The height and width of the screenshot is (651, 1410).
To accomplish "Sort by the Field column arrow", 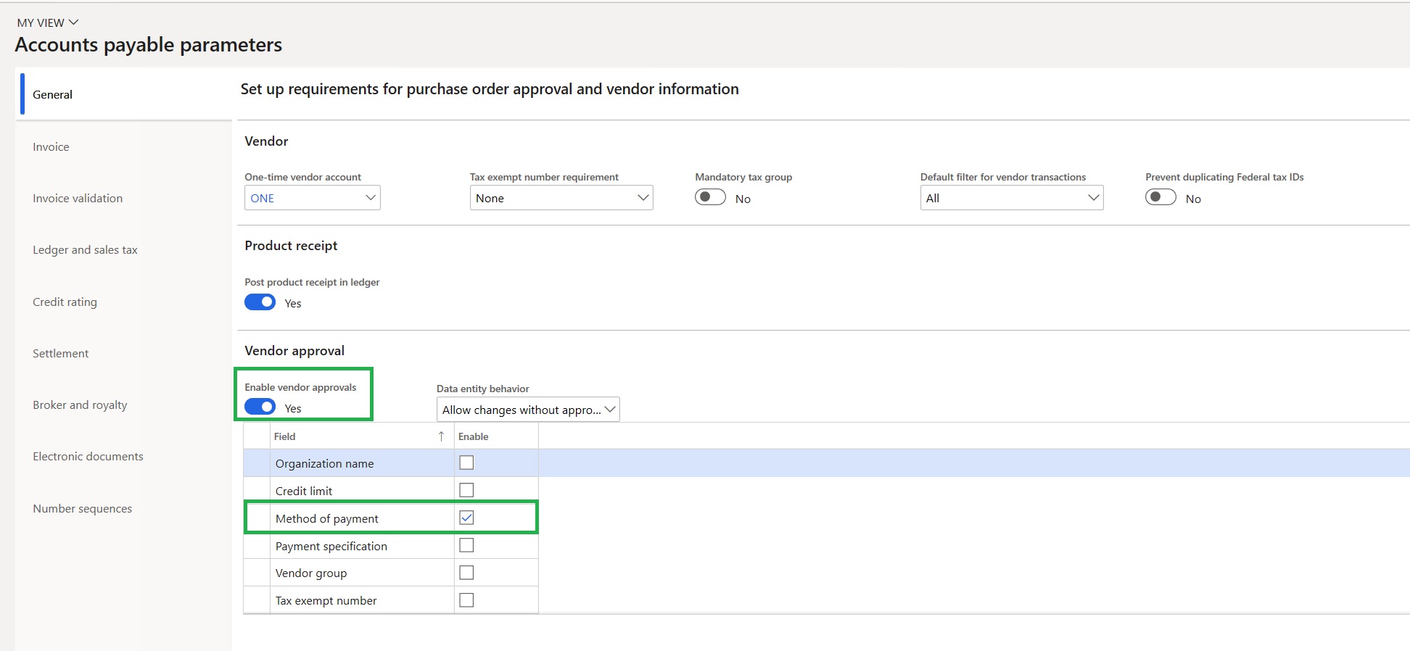I will [x=441, y=436].
